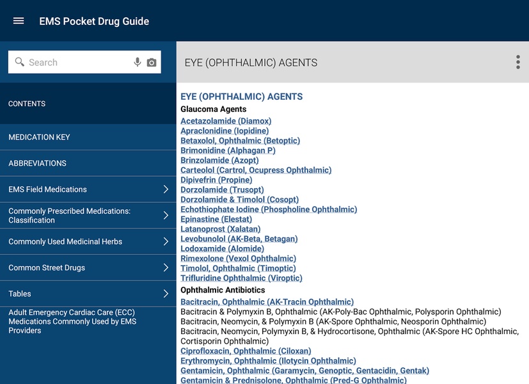Screen dimensions: 529x384
Task: Expand EMS Field Medications chevron
Action: tap(166, 189)
